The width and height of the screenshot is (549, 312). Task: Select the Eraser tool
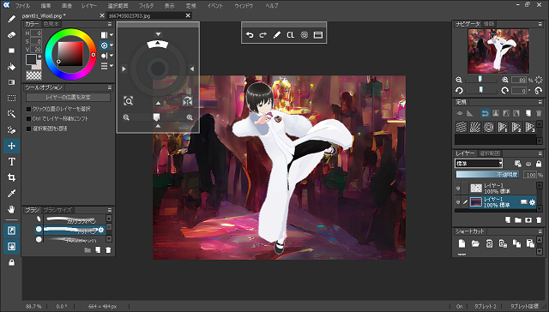(11, 35)
